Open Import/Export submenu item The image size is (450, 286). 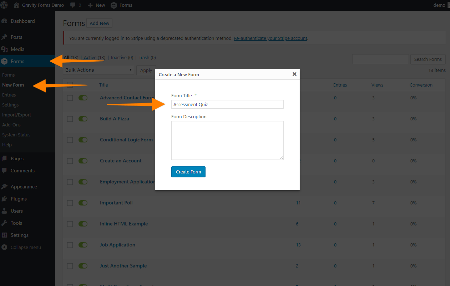tap(16, 115)
